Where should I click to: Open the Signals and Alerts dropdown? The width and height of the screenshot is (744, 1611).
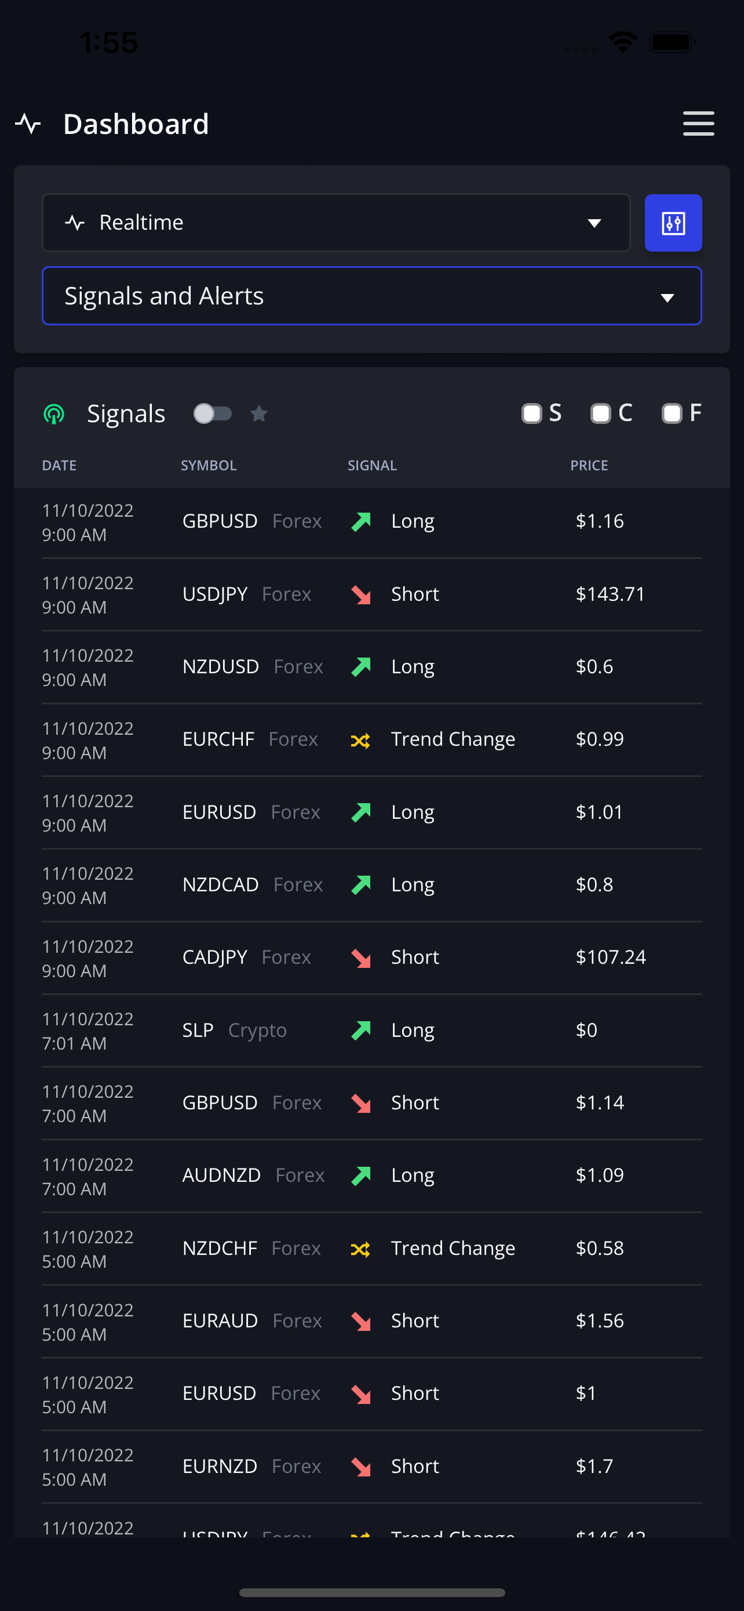click(x=371, y=296)
